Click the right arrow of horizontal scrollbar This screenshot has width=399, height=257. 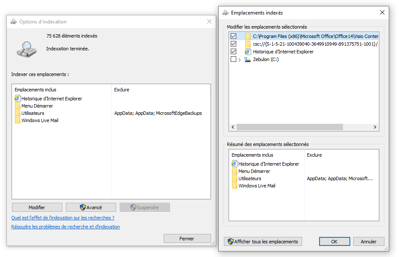[x=375, y=127]
